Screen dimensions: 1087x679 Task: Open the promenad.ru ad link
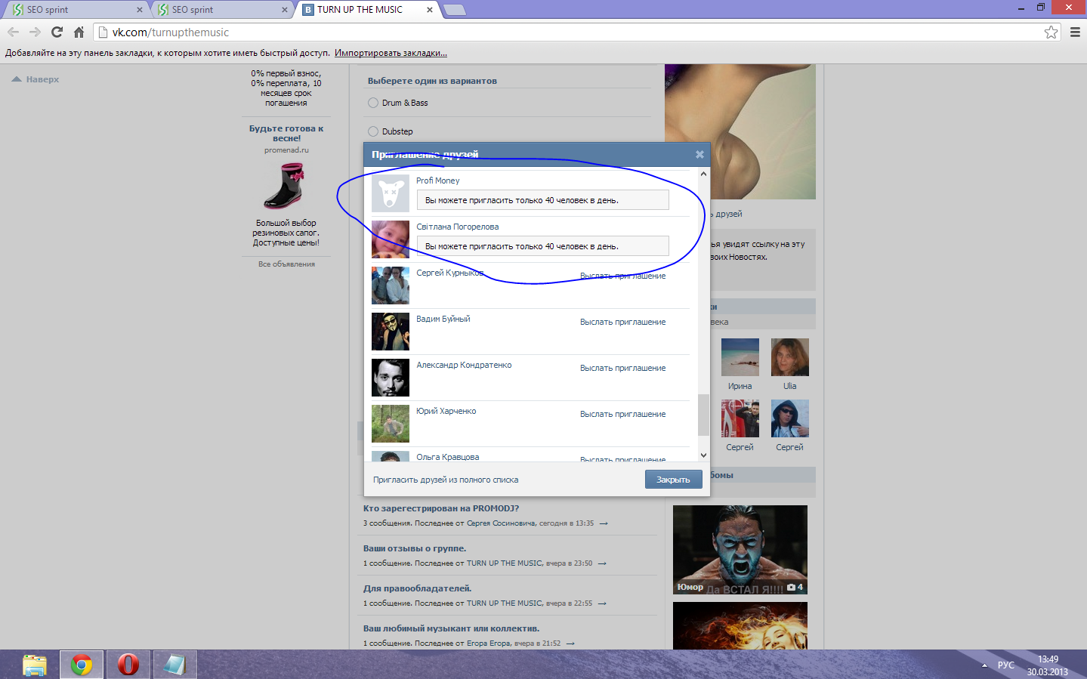pos(286,150)
